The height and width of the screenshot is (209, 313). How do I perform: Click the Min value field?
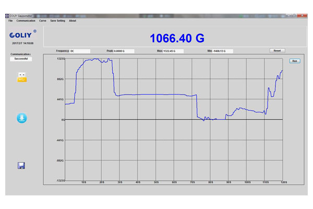(222, 51)
